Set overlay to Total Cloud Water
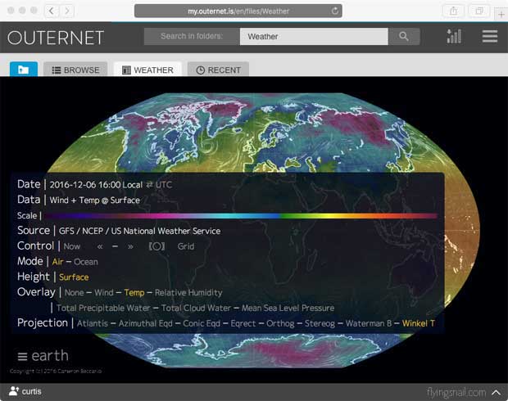Image resolution: width=508 pixels, height=401 pixels. 196,308
